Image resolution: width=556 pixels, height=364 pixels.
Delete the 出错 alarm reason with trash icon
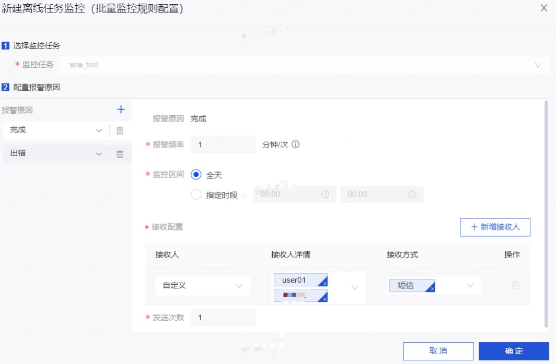[x=120, y=154]
